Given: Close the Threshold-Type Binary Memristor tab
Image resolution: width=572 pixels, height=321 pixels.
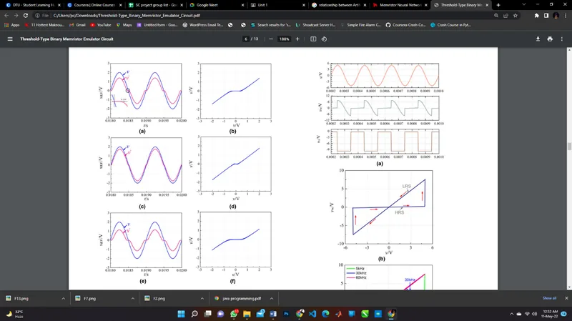Looking at the screenshot, I should pos(487,5).
